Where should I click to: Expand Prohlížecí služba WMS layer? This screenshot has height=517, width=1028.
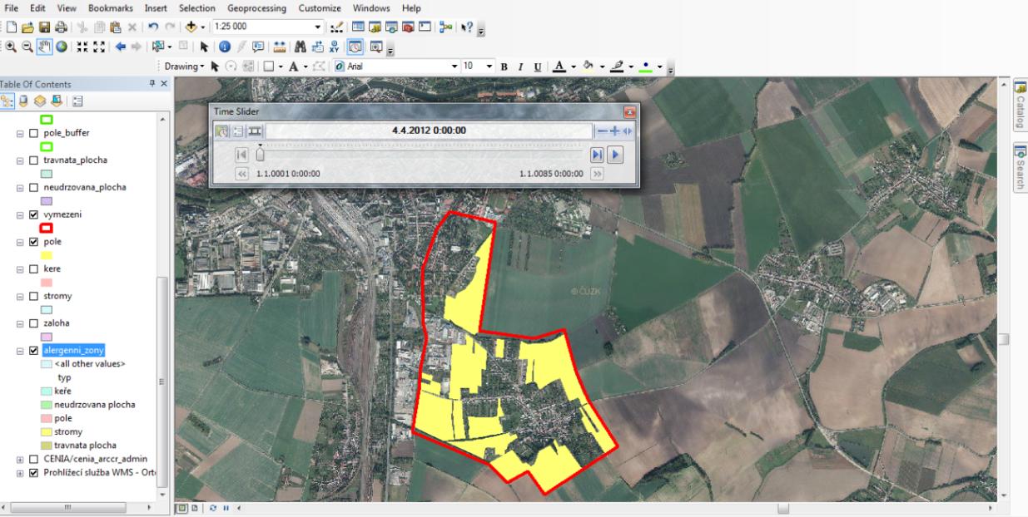tap(20, 473)
